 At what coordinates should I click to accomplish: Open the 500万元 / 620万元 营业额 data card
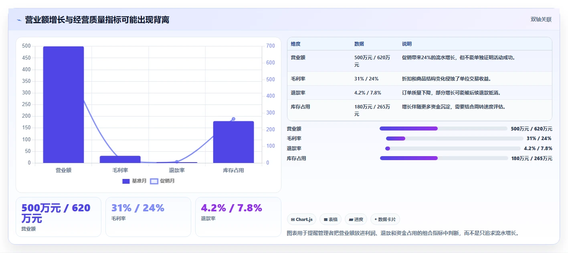click(x=59, y=217)
